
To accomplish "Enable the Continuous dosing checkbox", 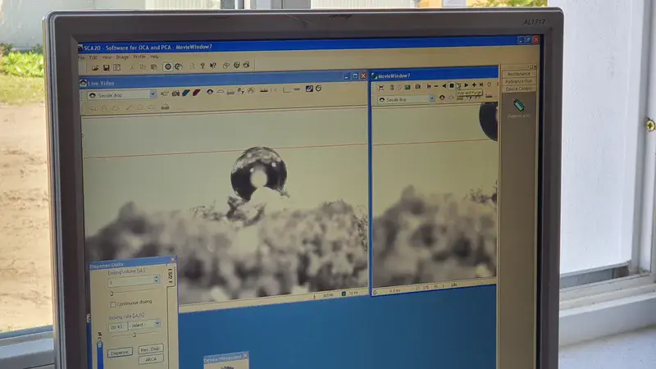I will 112,304.
